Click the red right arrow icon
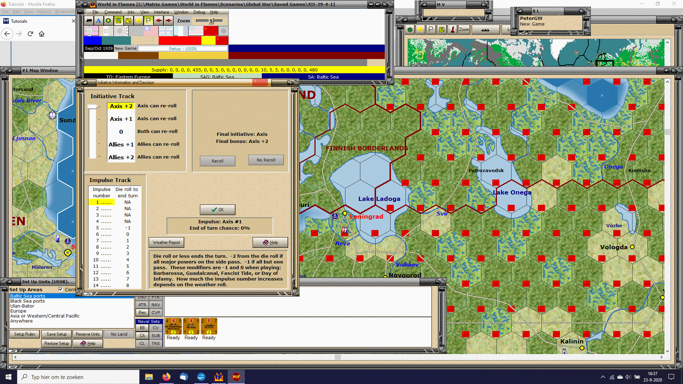The width and height of the screenshot is (683, 384). [168, 21]
